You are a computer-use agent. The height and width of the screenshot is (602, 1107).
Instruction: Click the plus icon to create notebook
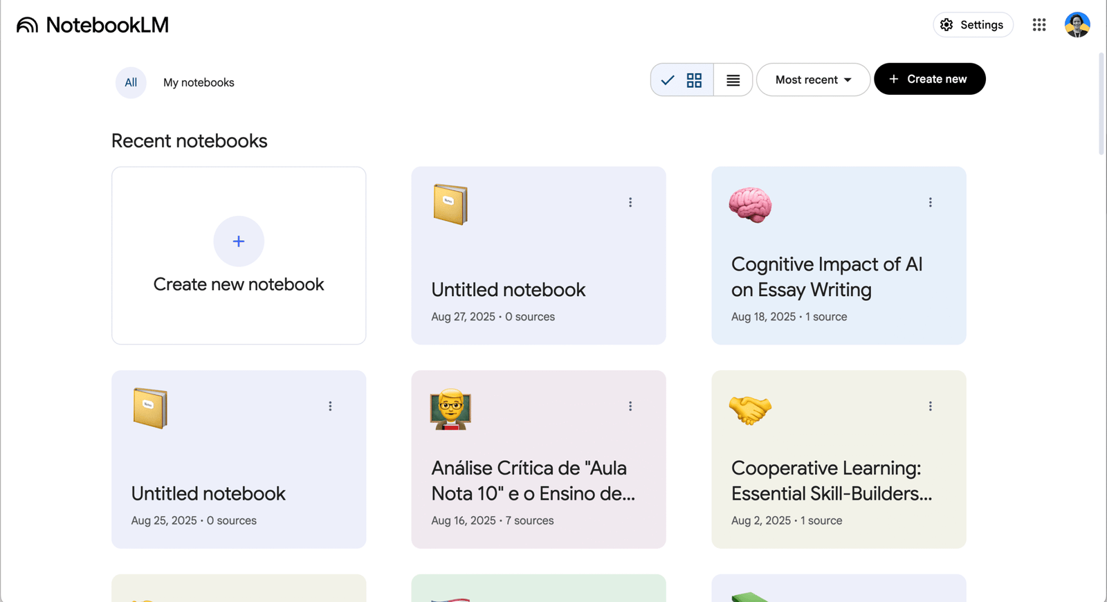tap(239, 241)
